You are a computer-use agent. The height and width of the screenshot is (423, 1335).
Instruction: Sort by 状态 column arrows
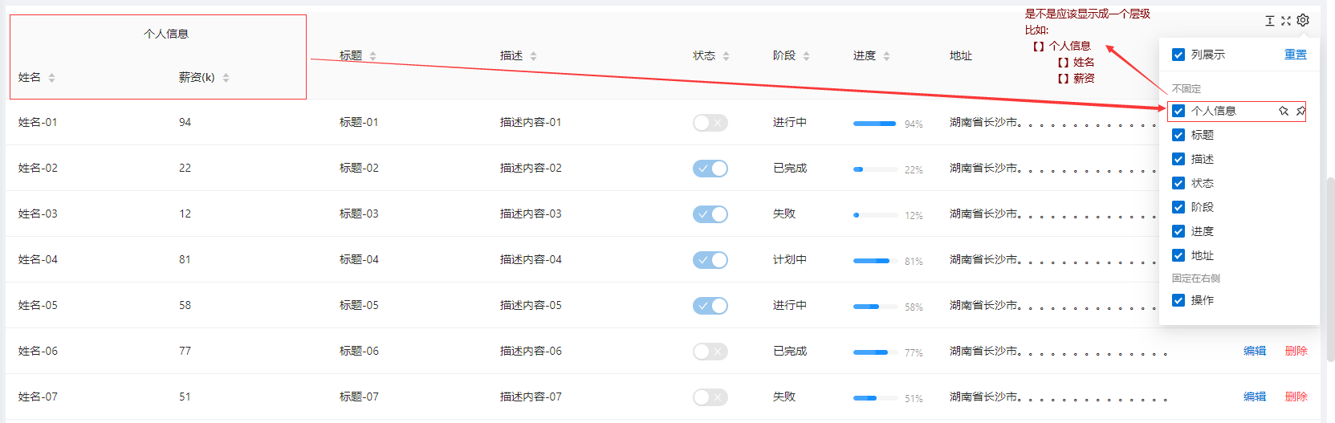point(726,56)
